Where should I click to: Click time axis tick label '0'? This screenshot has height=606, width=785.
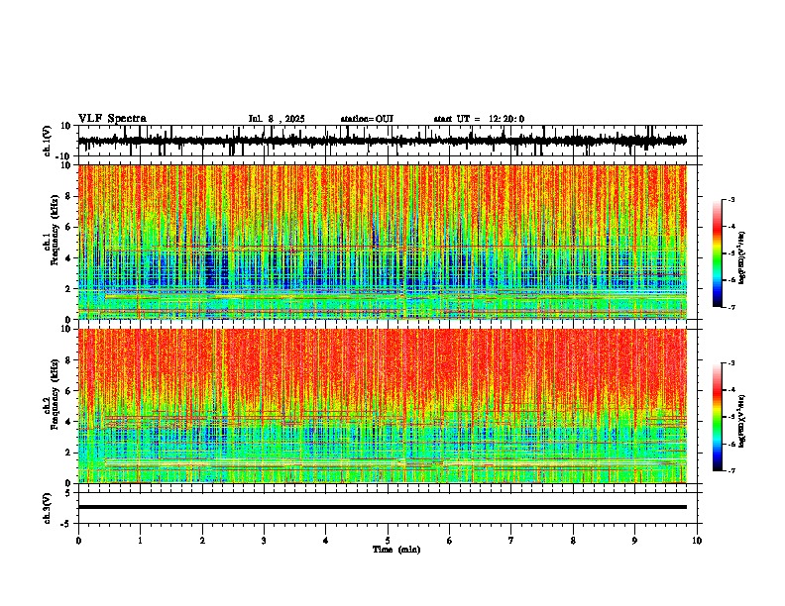tap(78, 541)
